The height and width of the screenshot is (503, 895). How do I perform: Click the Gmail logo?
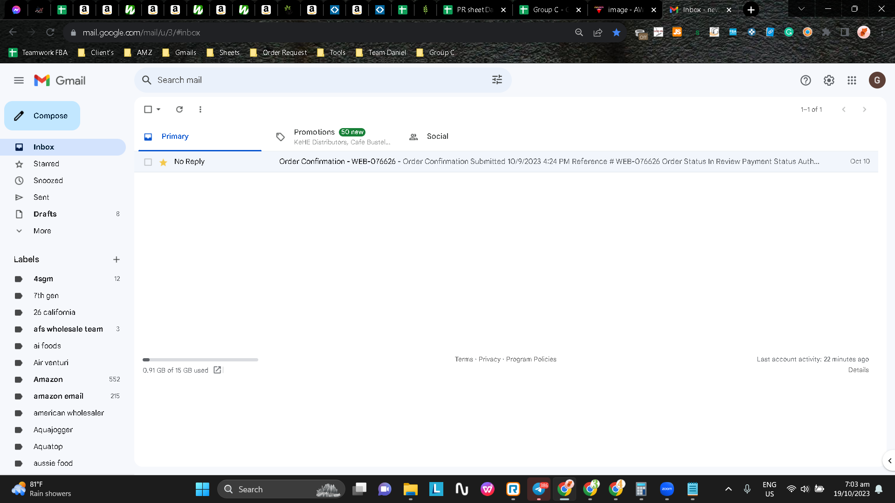(60, 81)
